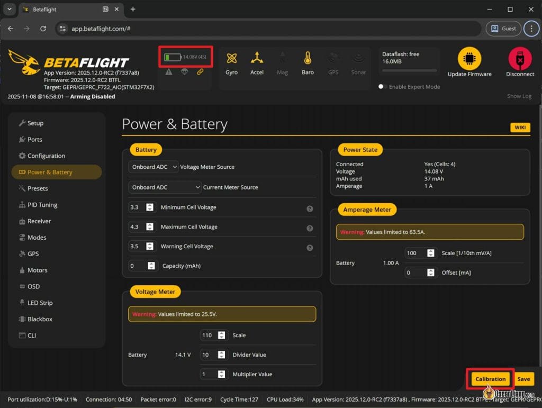The image size is (542, 408).
Task: Open Current Meter Source dropdown
Action: coord(165,187)
